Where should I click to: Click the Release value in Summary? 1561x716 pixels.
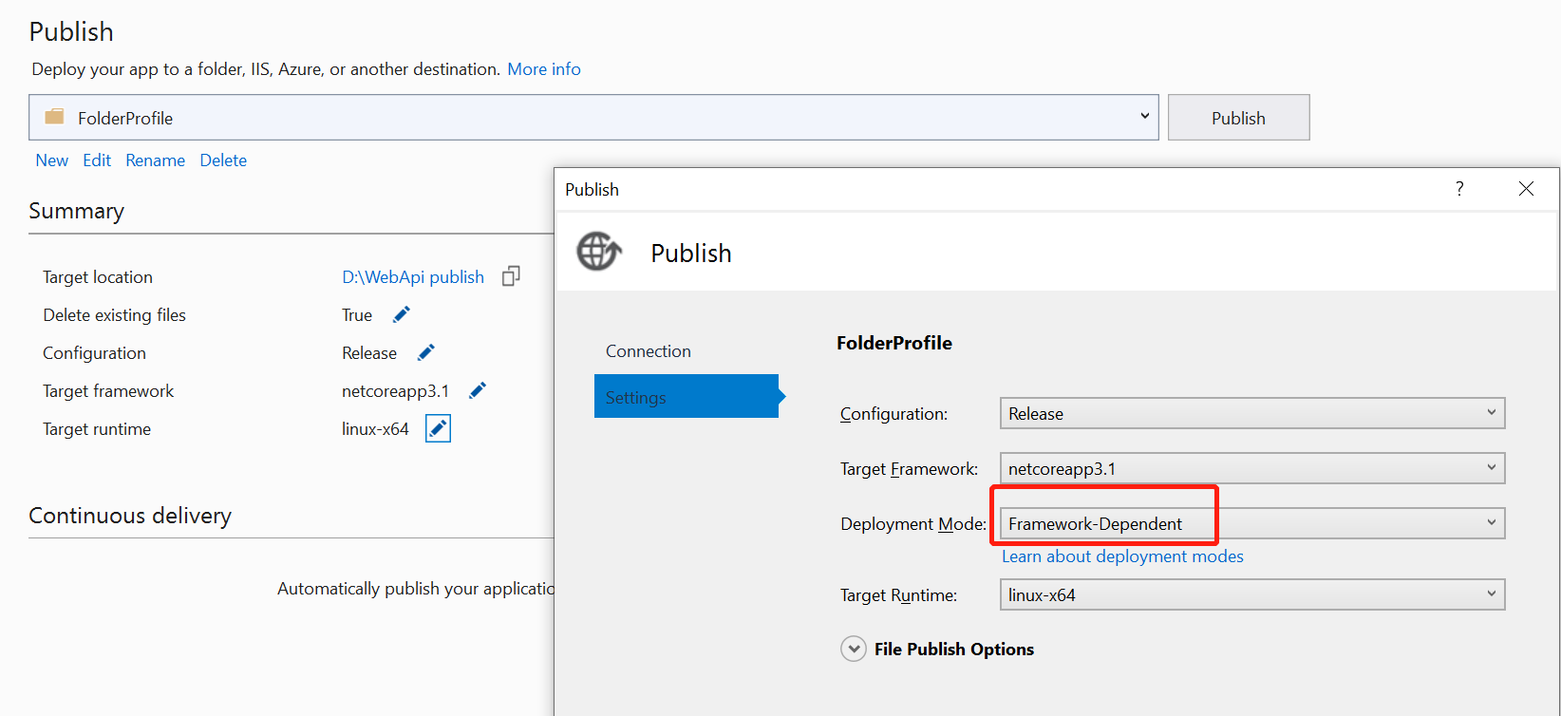pyautogui.click(x=369, y=352)
